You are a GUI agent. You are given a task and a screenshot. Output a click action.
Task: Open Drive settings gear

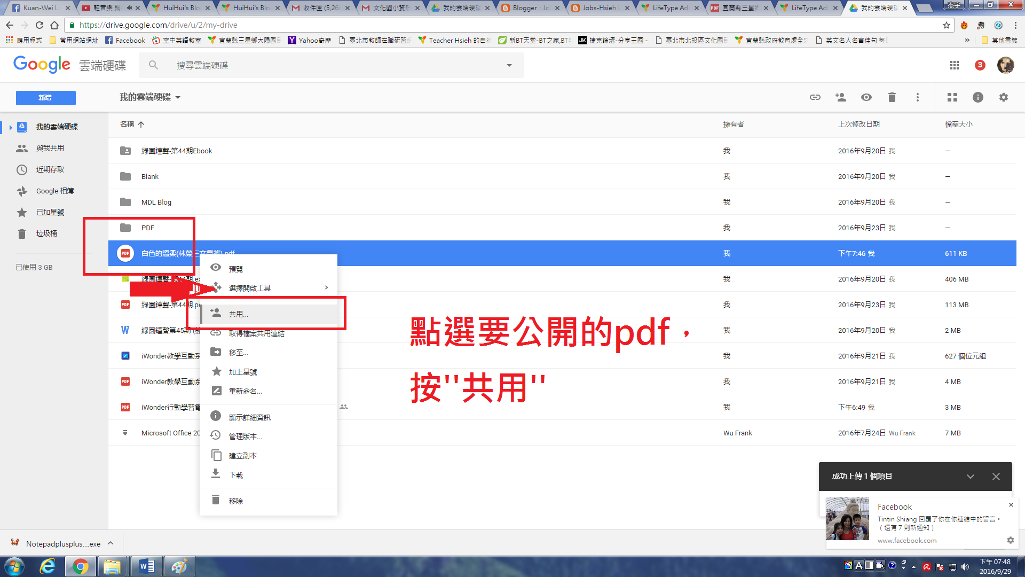[x=1003, y=97]
